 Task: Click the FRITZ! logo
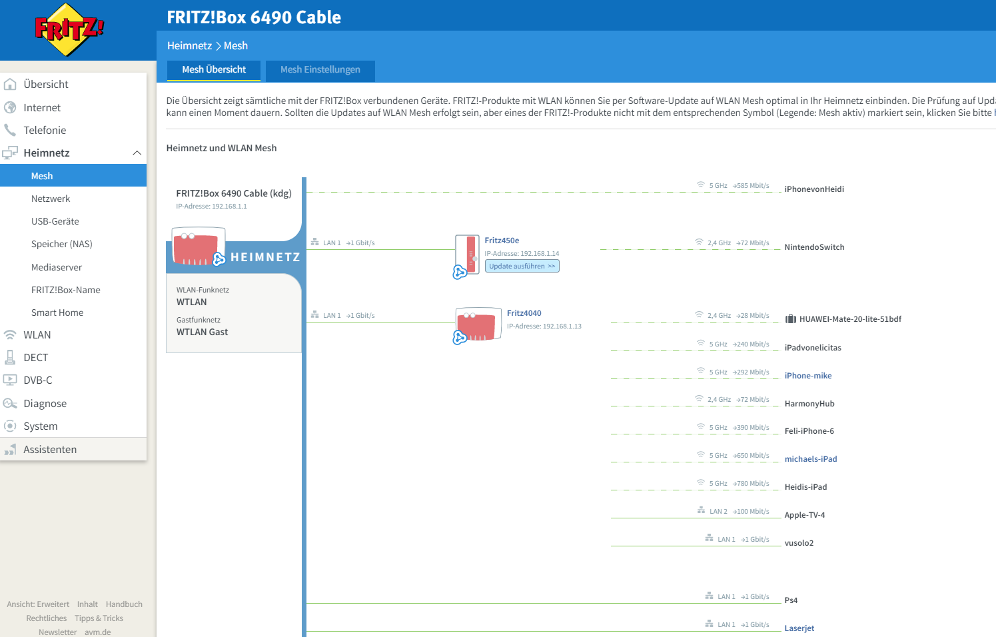69,29
